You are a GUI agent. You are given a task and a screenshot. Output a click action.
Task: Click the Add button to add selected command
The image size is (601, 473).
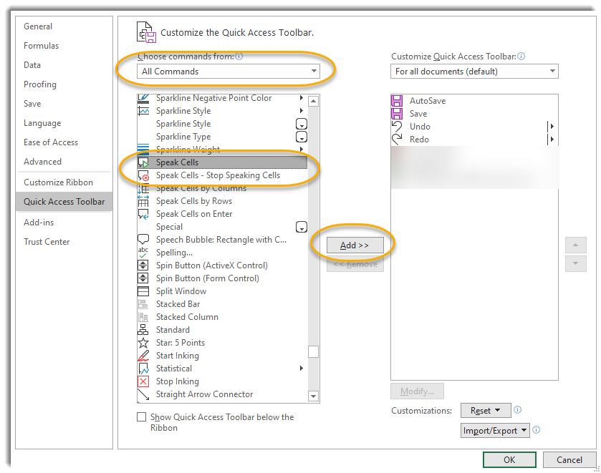pyautogui.click(x=355, y=244)
